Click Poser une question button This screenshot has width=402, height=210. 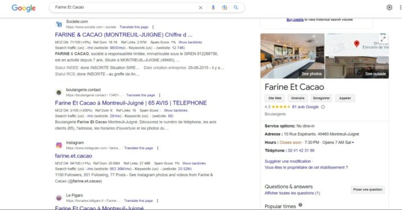pyautogui.click(x=368, y=189)
